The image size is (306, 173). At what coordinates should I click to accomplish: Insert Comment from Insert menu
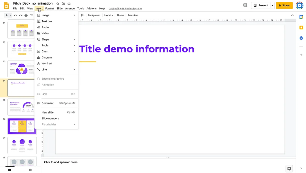[56, 103]
